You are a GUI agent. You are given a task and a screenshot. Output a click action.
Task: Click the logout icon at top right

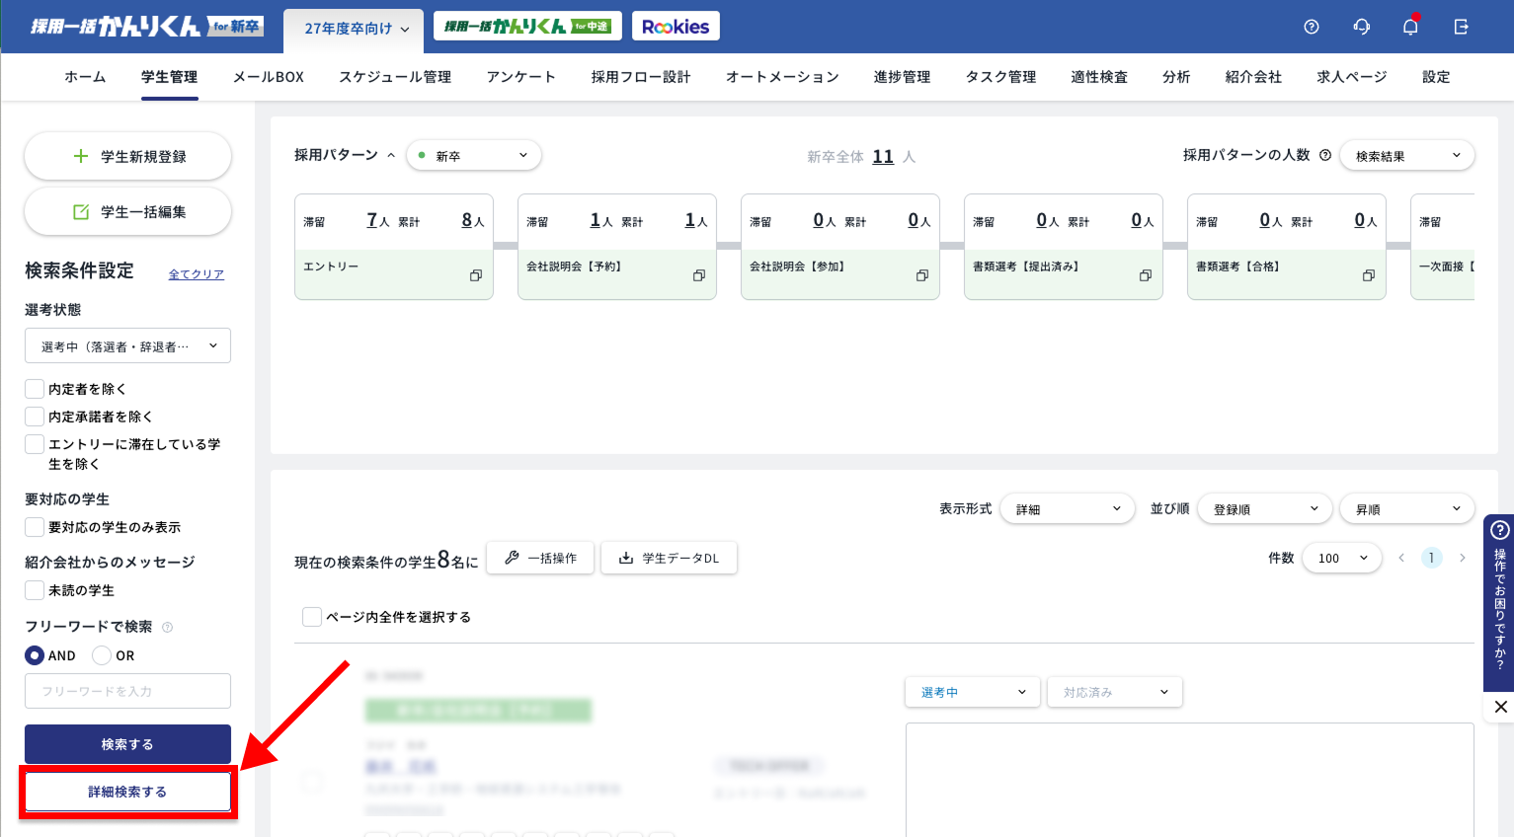(1462, 27)
